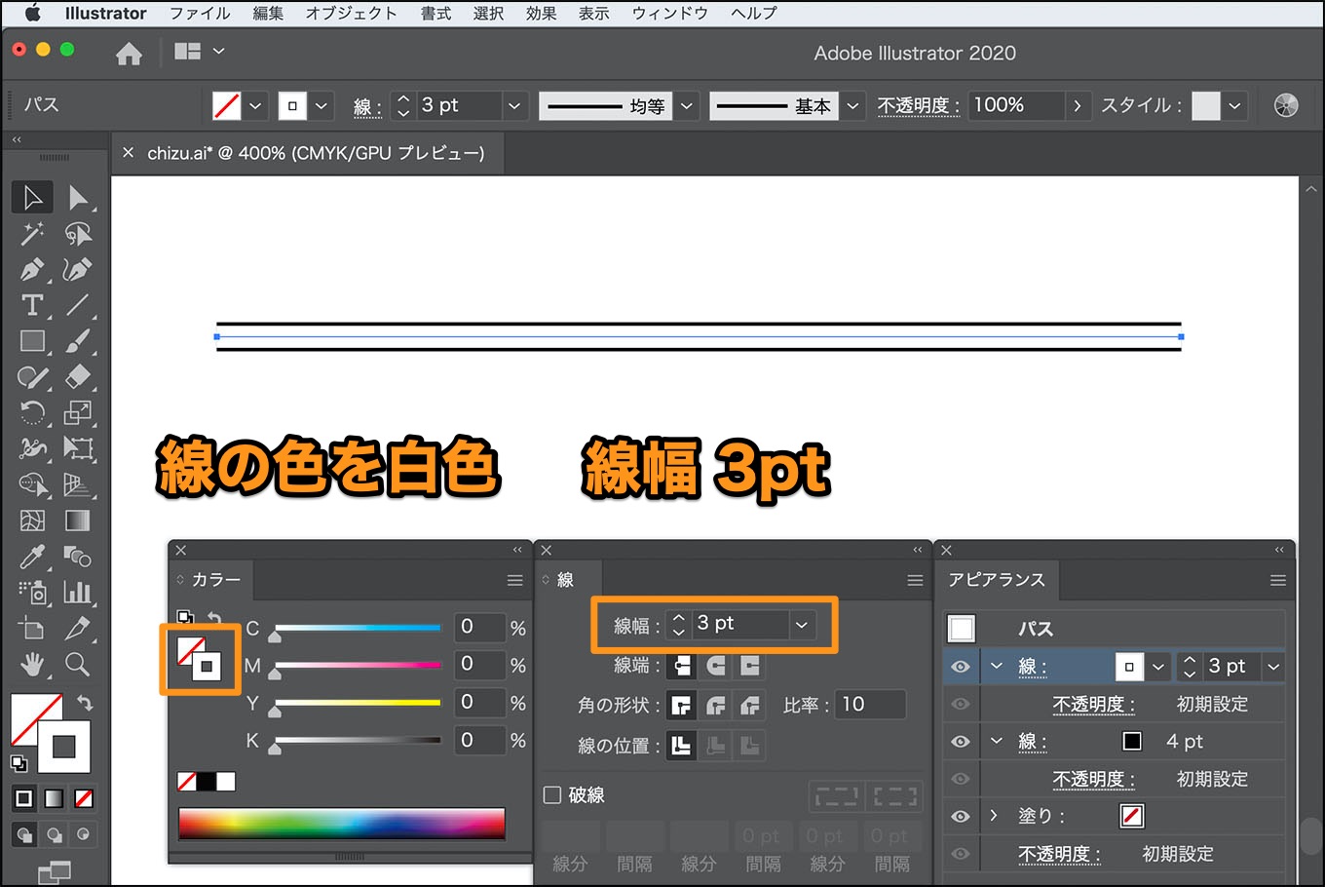Choose round join corner shape
Screen dimensions: 1325x887
click(x=716, y=705)
